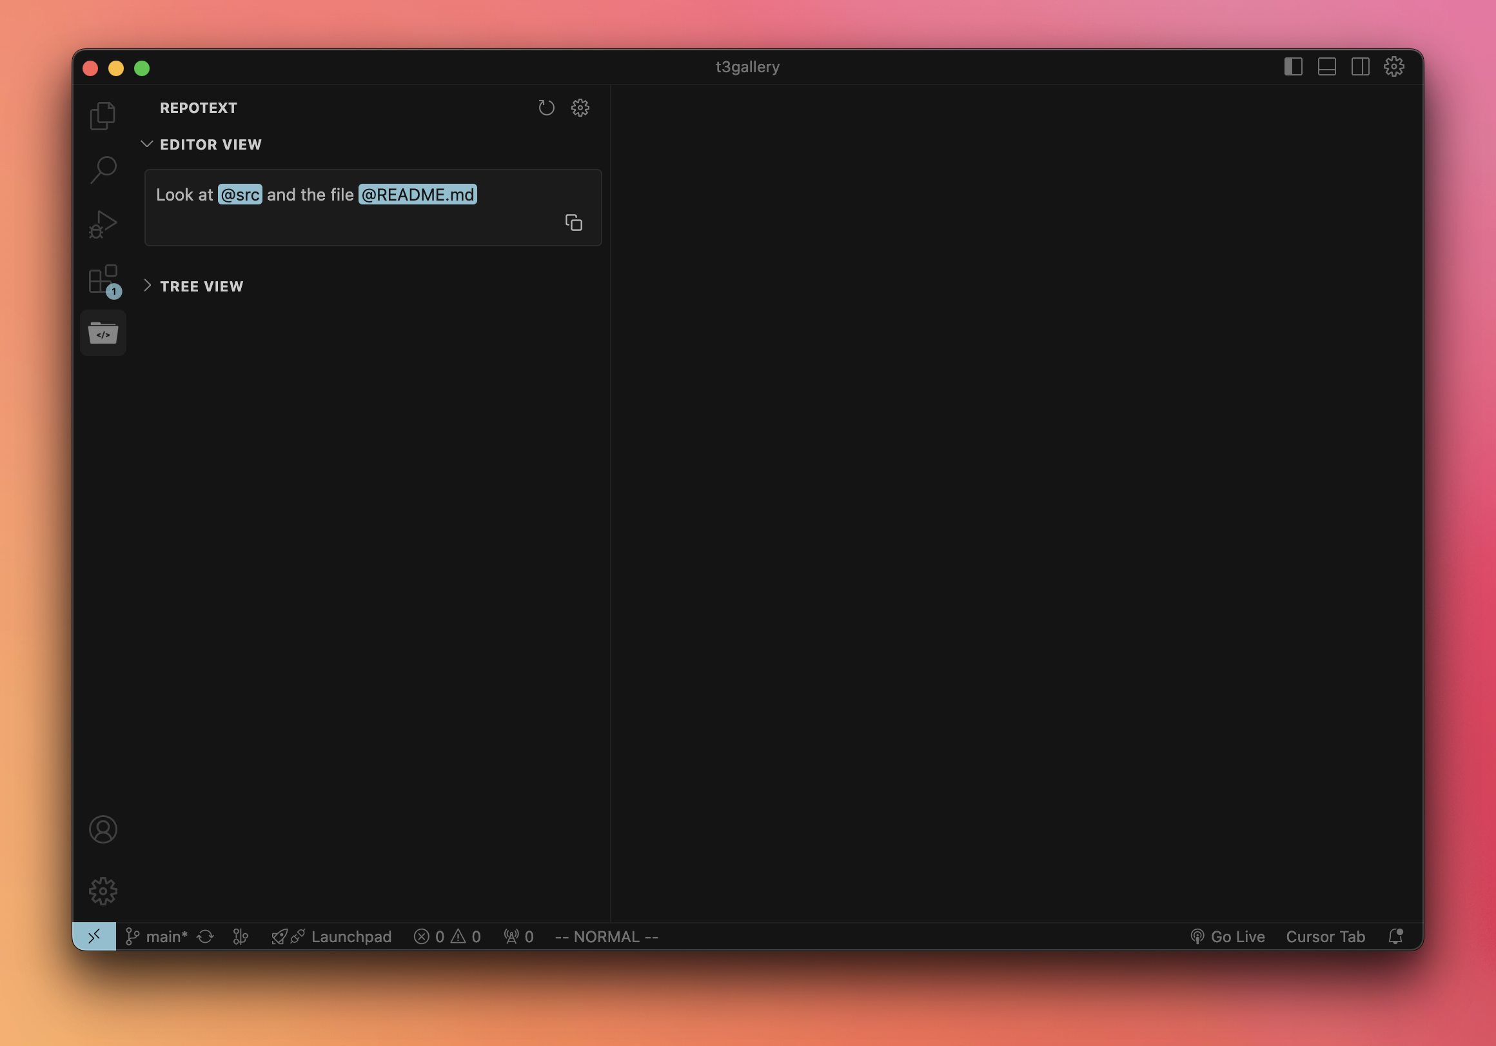Open the Explorer files icon
The height and width of the screenshot is (1046, 1496).
(103, 116)
